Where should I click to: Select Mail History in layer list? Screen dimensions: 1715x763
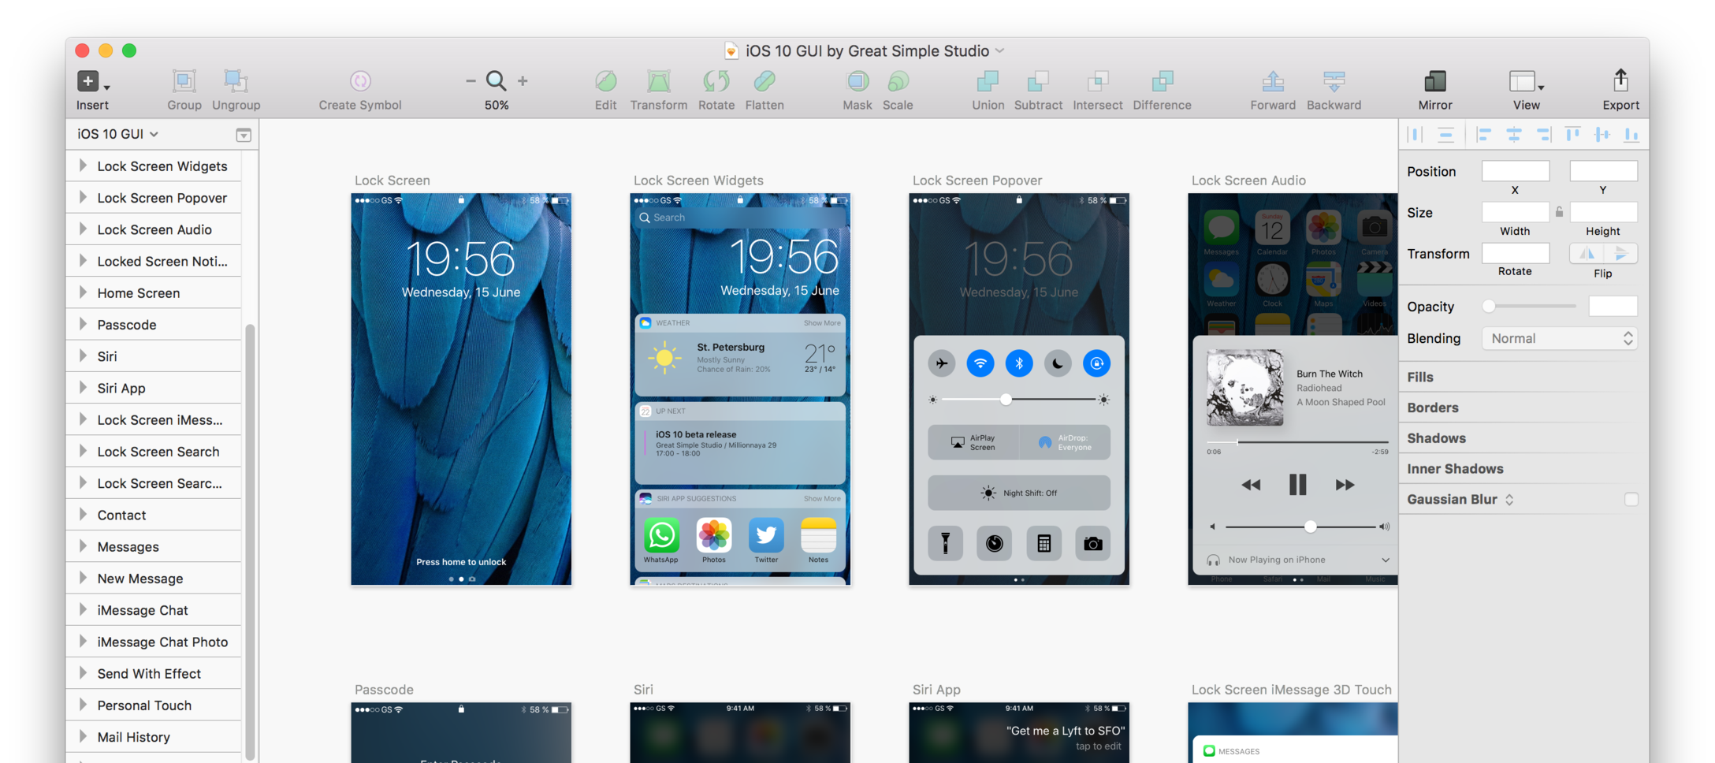click(x=154, y=737)
